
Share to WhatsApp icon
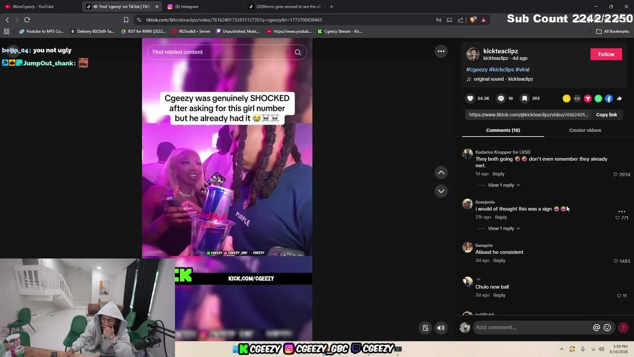(x=598, y=99)
